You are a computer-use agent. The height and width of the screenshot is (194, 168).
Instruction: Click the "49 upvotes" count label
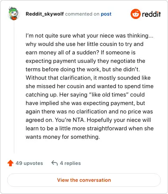click(29, 163)
